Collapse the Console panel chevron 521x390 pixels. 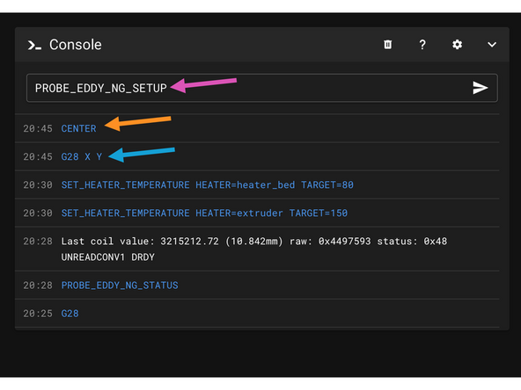(492, 45)
